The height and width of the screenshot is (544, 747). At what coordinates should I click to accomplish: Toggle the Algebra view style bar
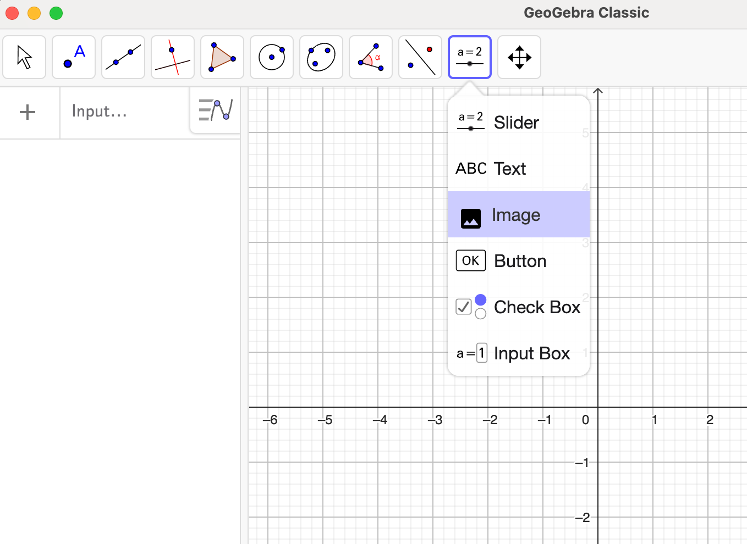point(216,110)
